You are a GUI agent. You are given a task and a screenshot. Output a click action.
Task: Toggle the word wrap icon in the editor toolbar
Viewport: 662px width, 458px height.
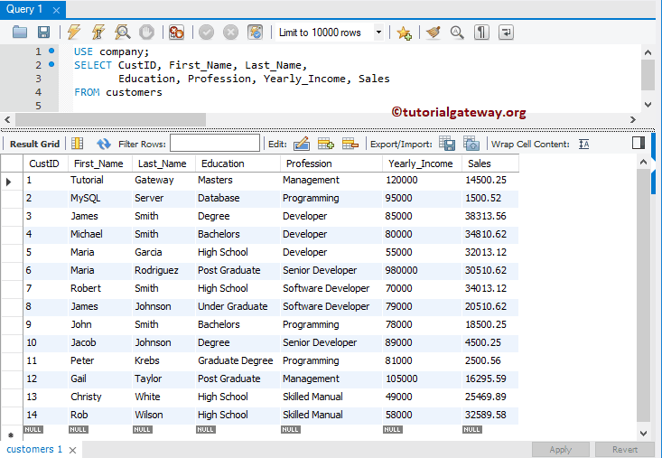point(506,33)
